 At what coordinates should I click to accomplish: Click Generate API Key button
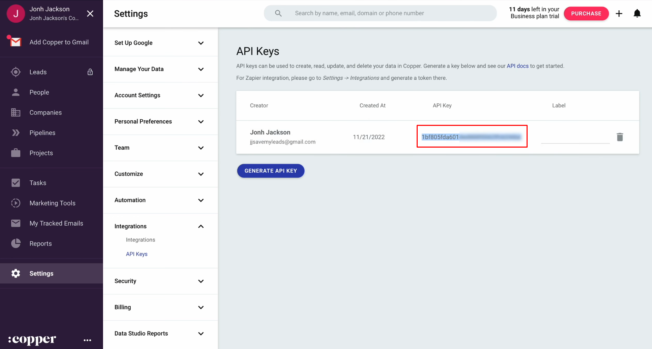(271, 171)
